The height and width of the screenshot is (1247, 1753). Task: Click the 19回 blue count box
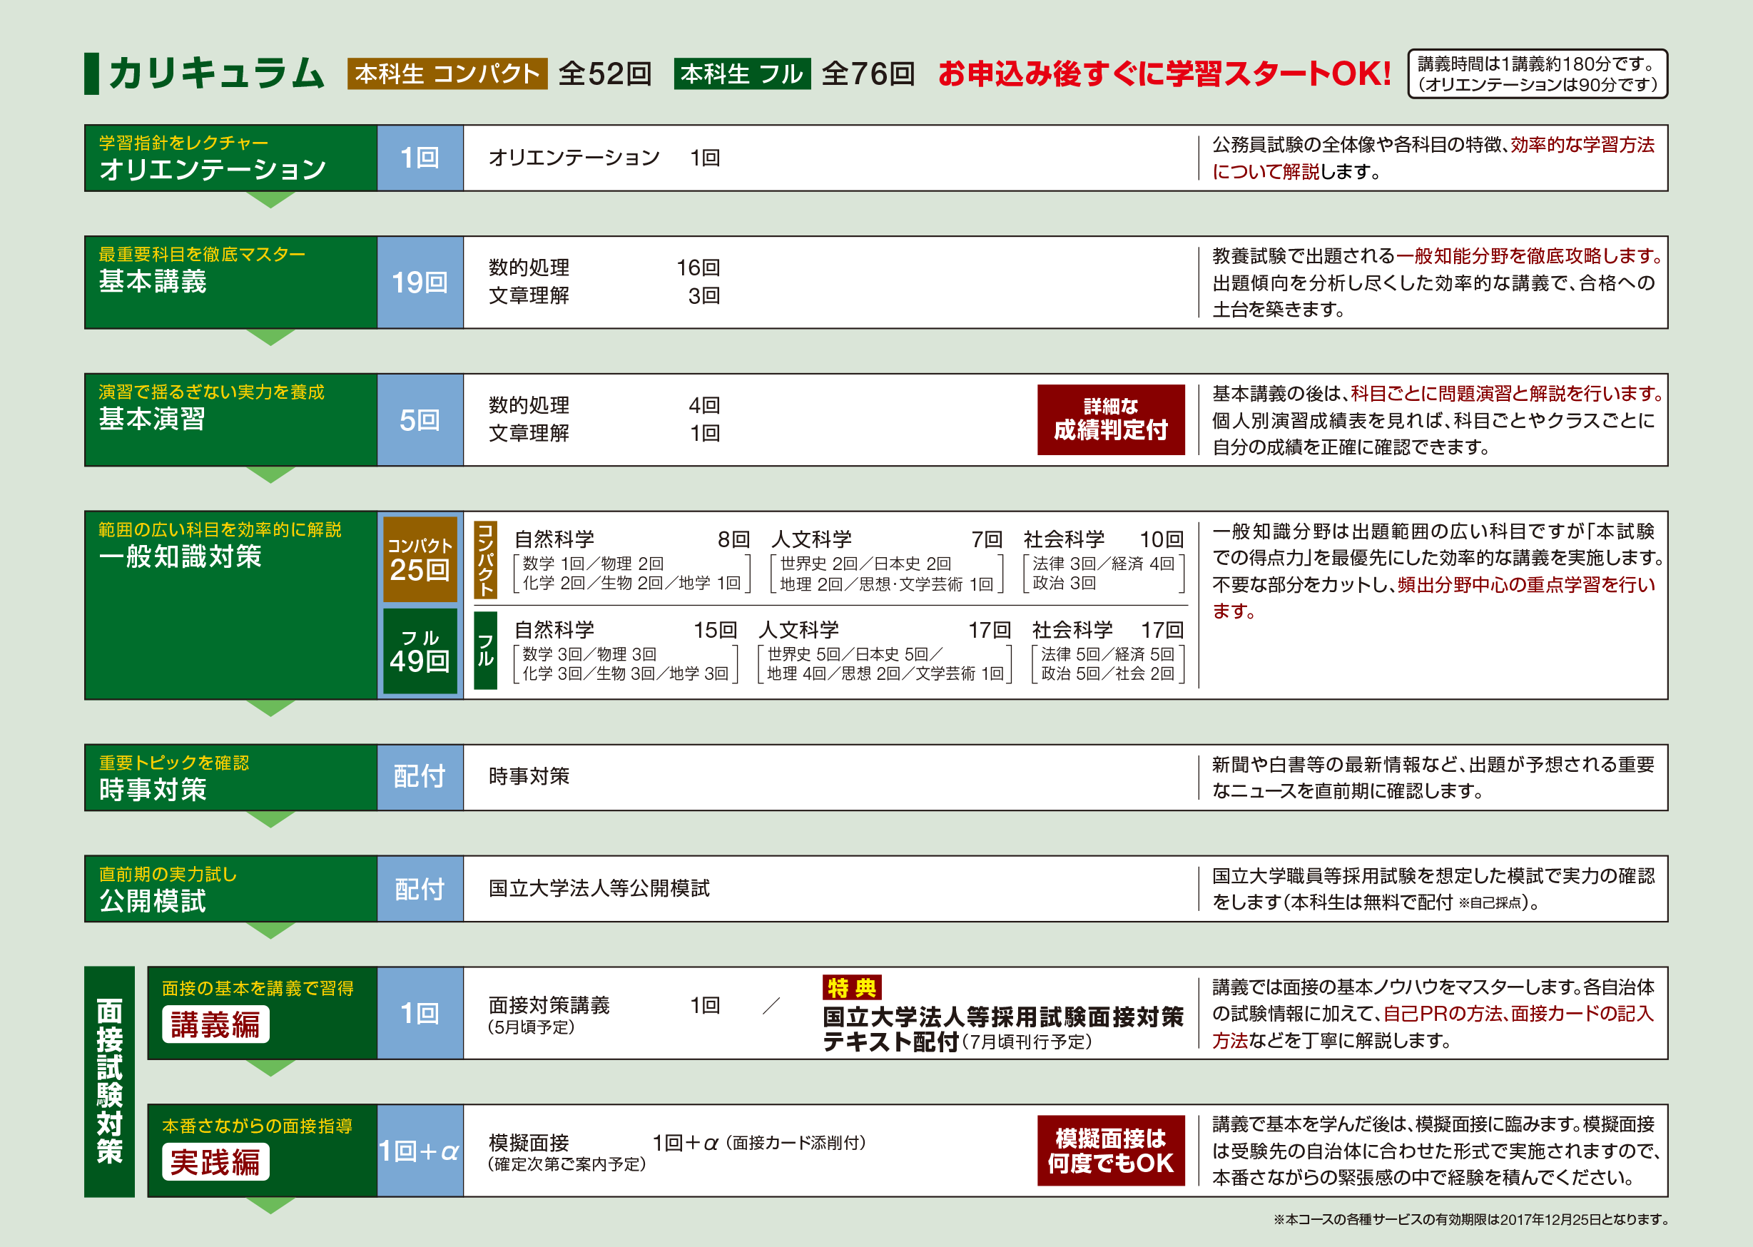click(420, 283)
